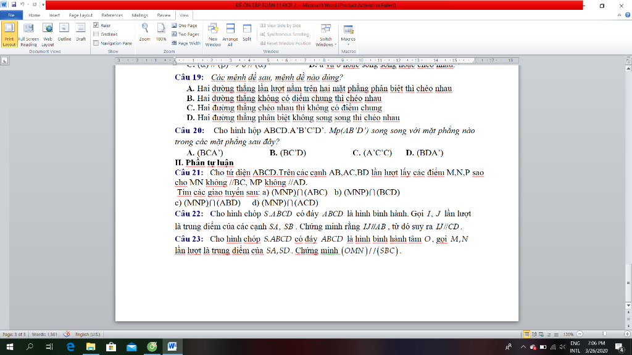Open the Insert tab

click(54, 15)
